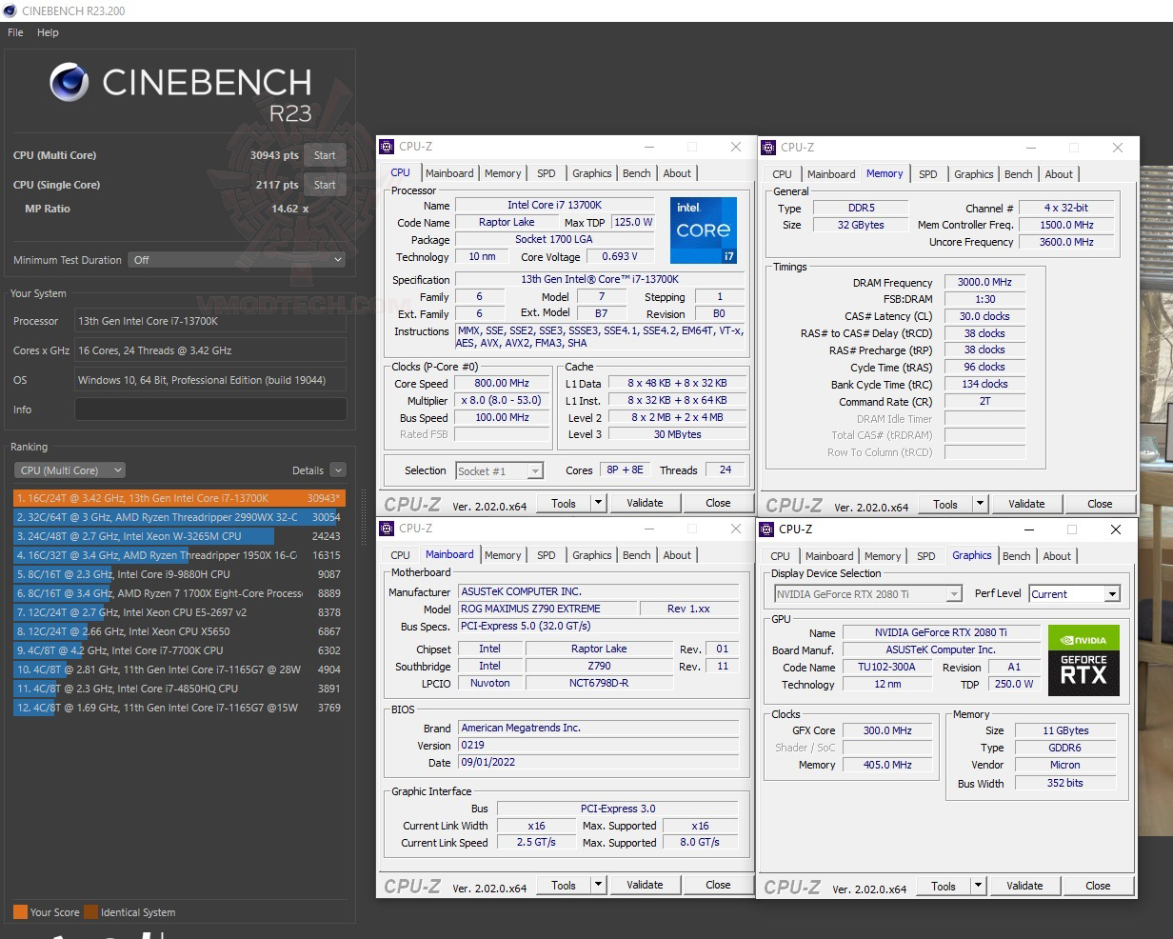
Task: Open the Help menu in Cinebench
Action: 48,32
